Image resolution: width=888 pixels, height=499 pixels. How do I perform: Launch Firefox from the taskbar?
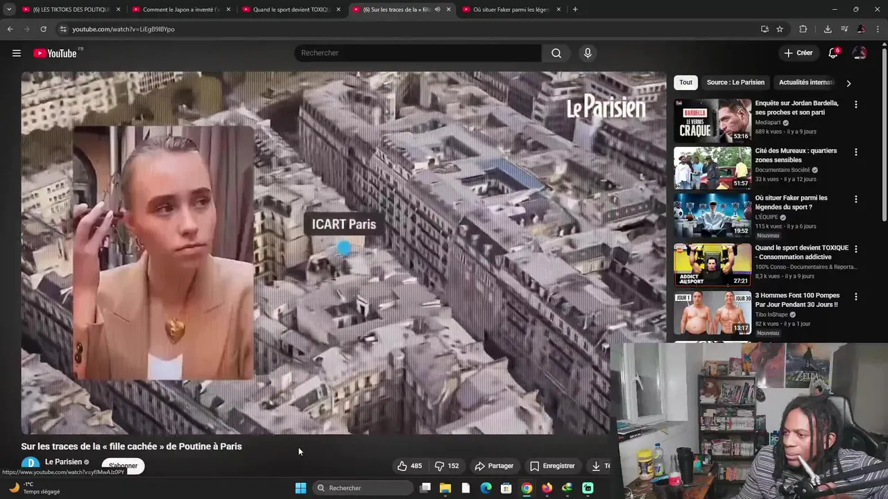tap(547, 488)
